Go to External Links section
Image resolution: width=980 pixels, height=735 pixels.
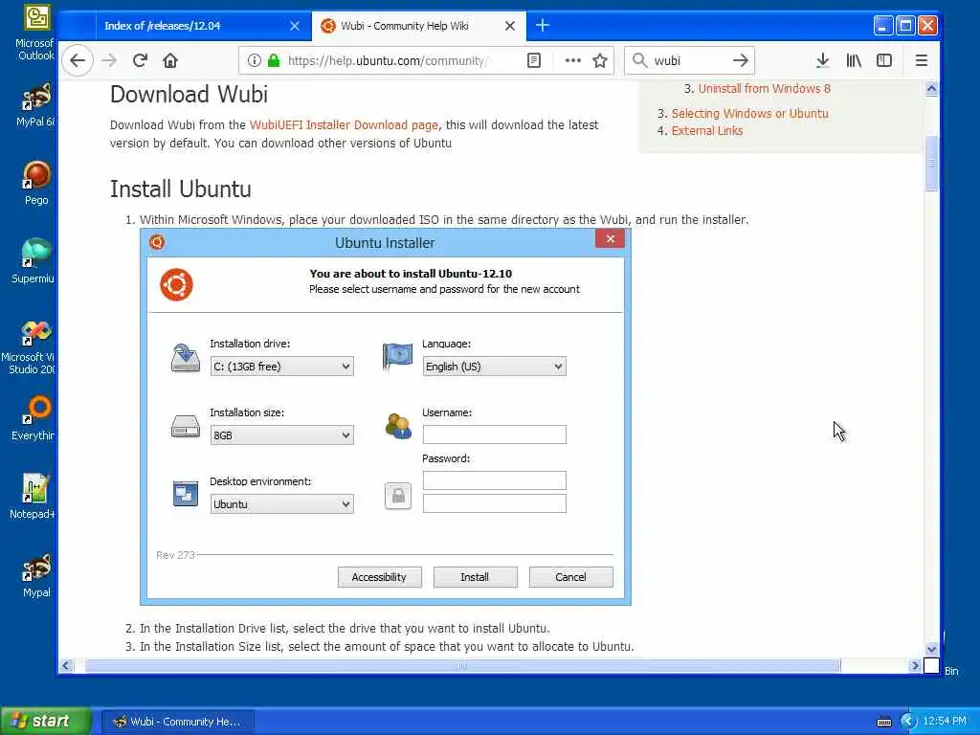click(x=707, y=130)
